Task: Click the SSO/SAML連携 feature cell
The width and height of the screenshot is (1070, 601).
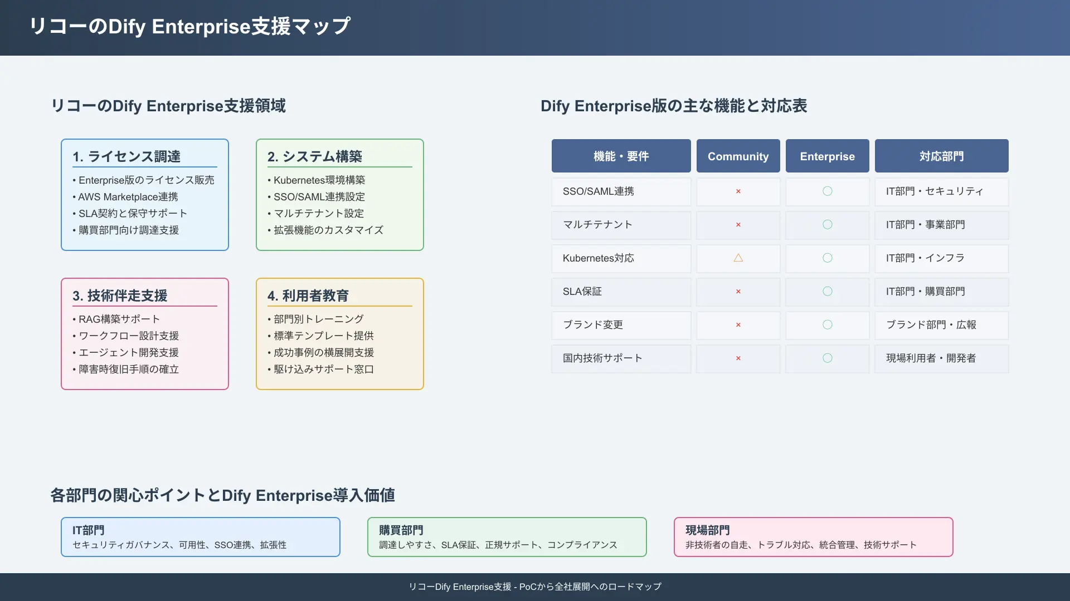Action: 621,191
